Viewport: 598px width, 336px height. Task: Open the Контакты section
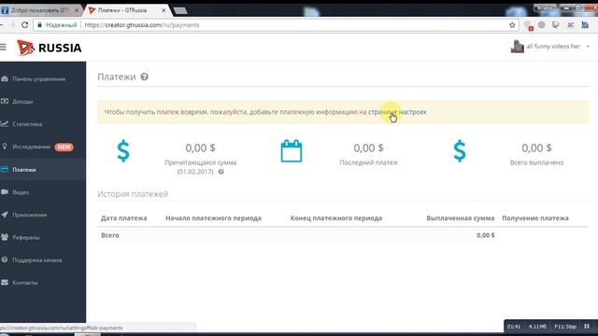[x=25, y=283]
